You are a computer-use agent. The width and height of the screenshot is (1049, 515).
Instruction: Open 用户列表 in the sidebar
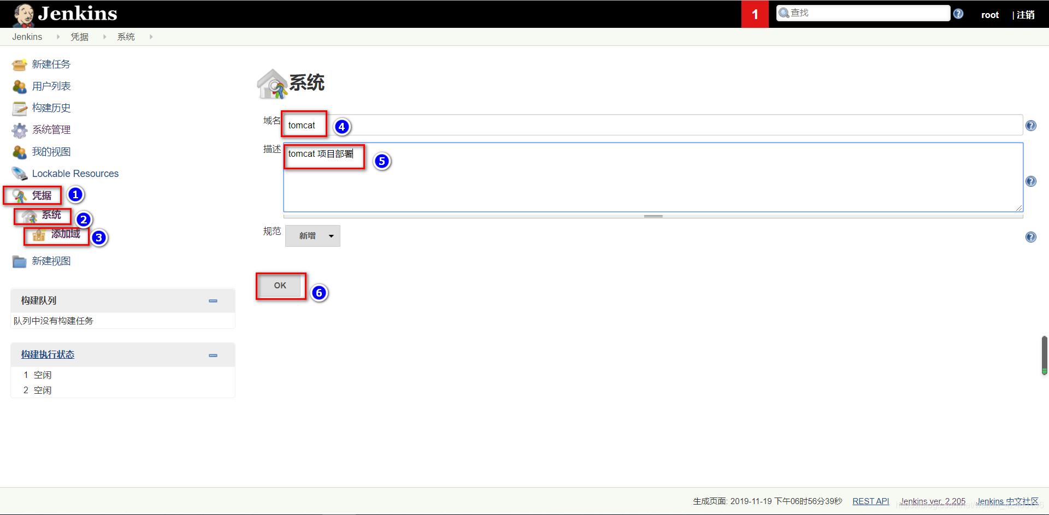click(51, 86)
